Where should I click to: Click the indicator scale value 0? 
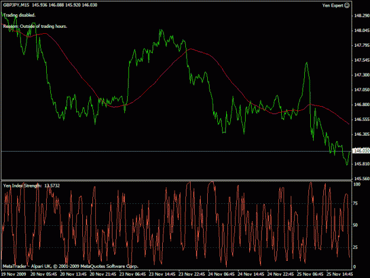pos(355,267)
